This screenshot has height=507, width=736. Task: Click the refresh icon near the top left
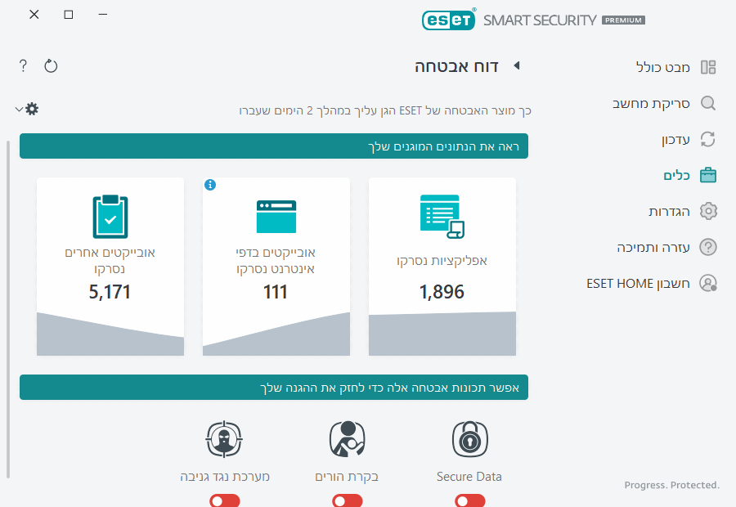(51, 65)
